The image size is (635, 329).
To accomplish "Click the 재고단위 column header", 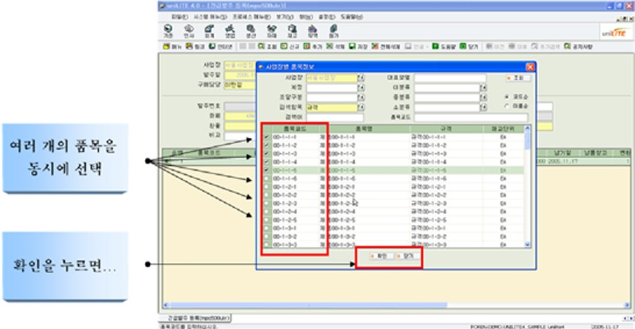I will pos(503,129).
